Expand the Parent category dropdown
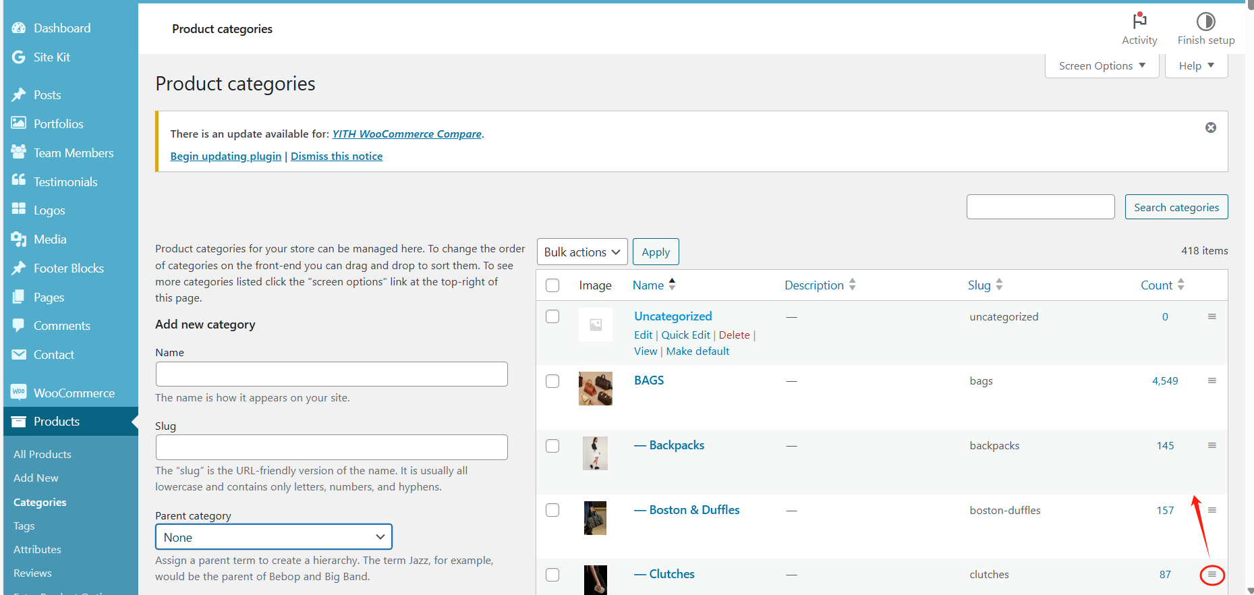Image resolution: width=1254 pixels, height=595 pixels. (x=273, y=538)
